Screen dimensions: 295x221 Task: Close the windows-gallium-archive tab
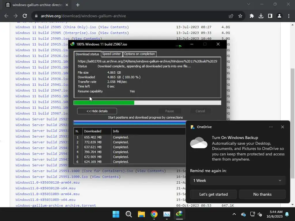coord(67,5)
